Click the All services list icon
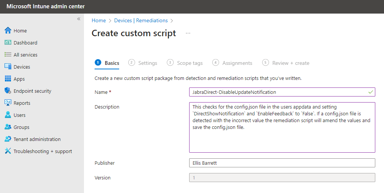Screen dimensions: 384x193 [x=8, y=55]
